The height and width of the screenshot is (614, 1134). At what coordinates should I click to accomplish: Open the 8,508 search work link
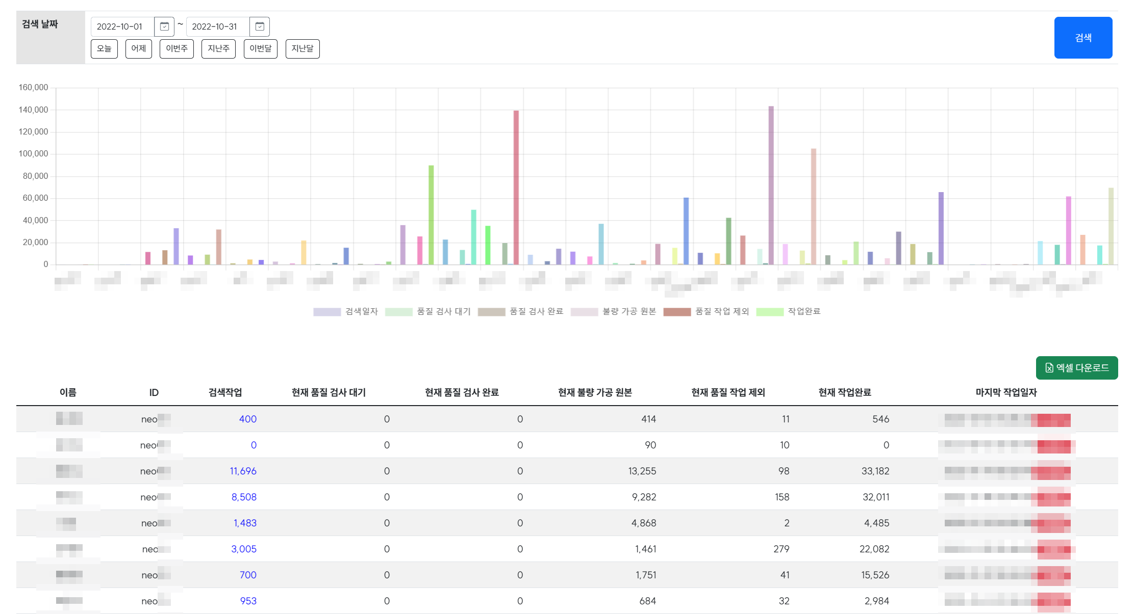(x=244, y=497)
